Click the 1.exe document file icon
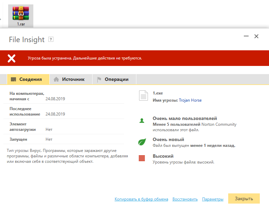The height and width of the screenshot is (208, 269). point(144,96)
